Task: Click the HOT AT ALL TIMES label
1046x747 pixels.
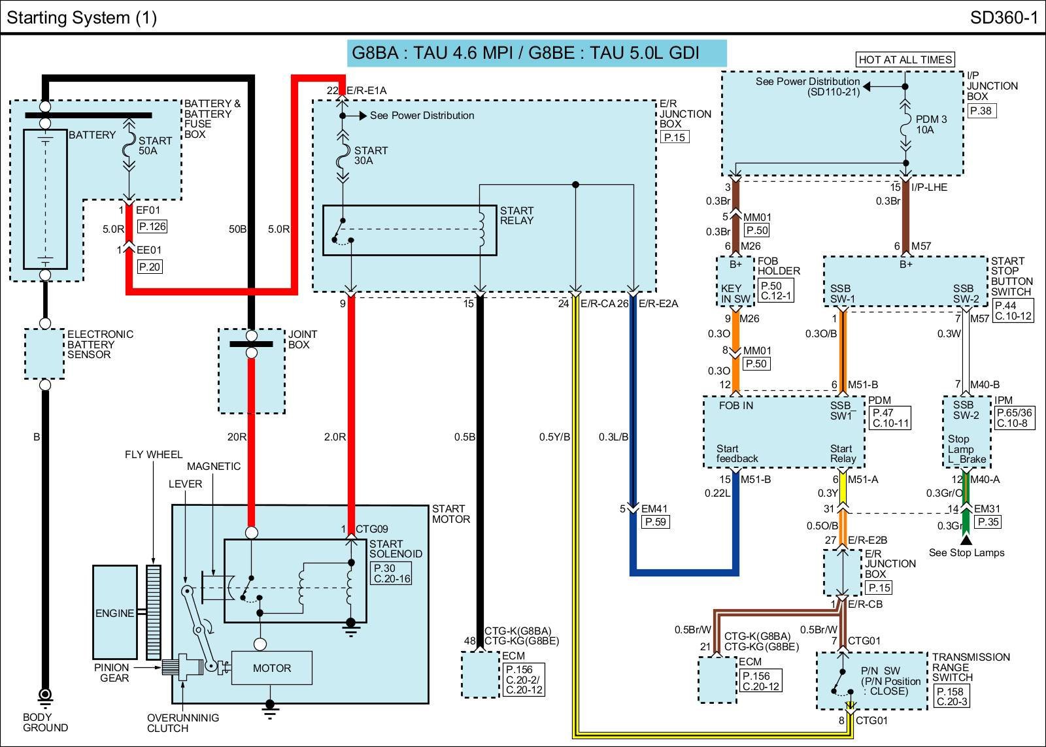Action: pos(905,59)
